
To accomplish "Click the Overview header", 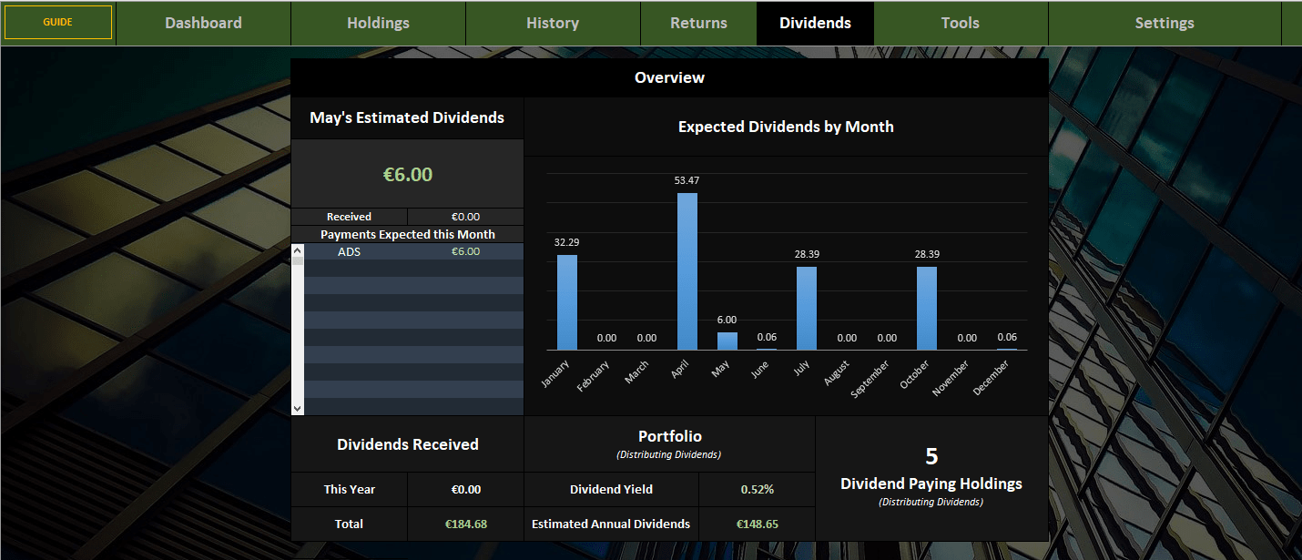I will point(669,77).
